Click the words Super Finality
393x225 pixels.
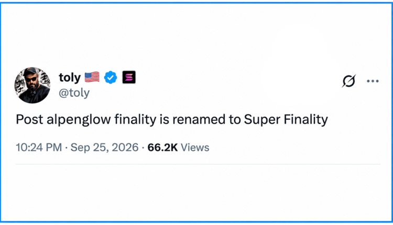point(286,119)
